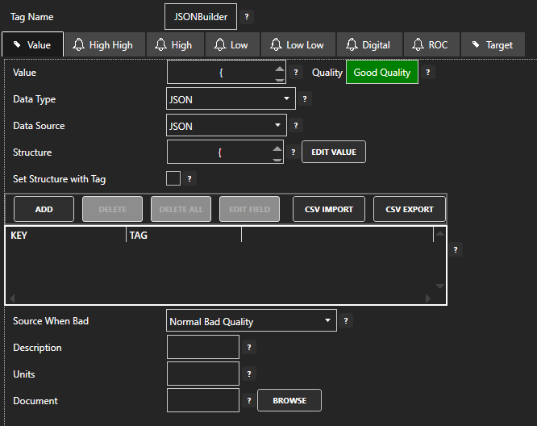This screenshot has width=537, height=426.
Task: Enable Set Structure with Tag checkbox
Action: click(173, 178)
